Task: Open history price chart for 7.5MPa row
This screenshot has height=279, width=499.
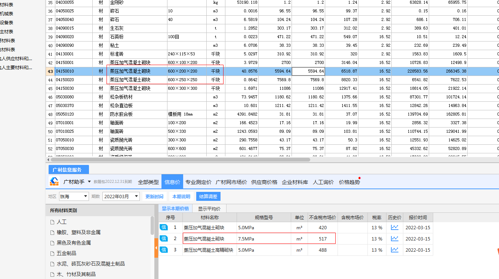Action: click(394, 239)
